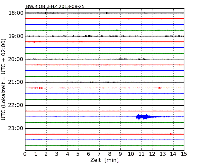Click the 19:00 time label

(x=16, y=36)
